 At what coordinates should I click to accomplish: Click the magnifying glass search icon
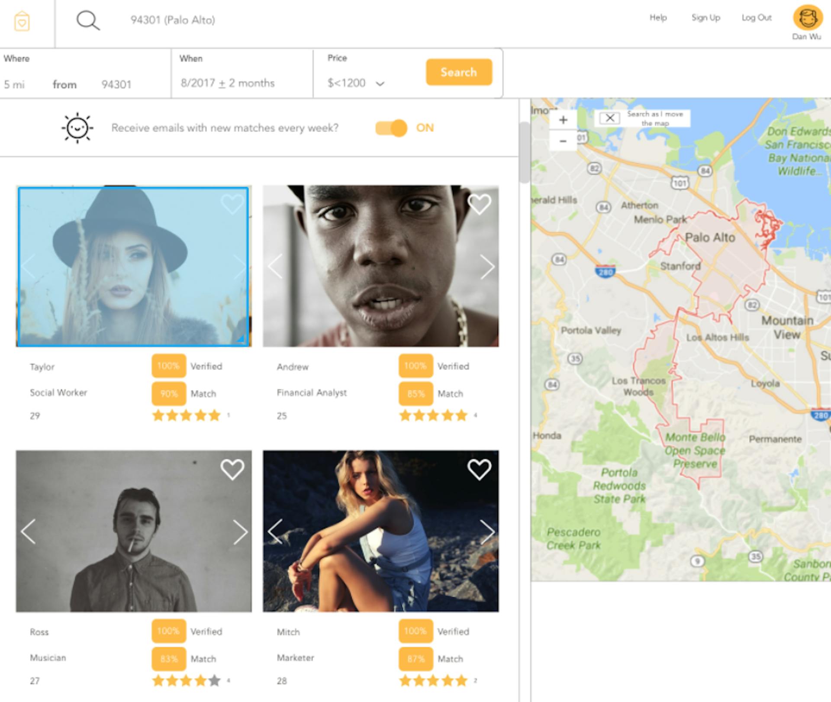[88, 20]
